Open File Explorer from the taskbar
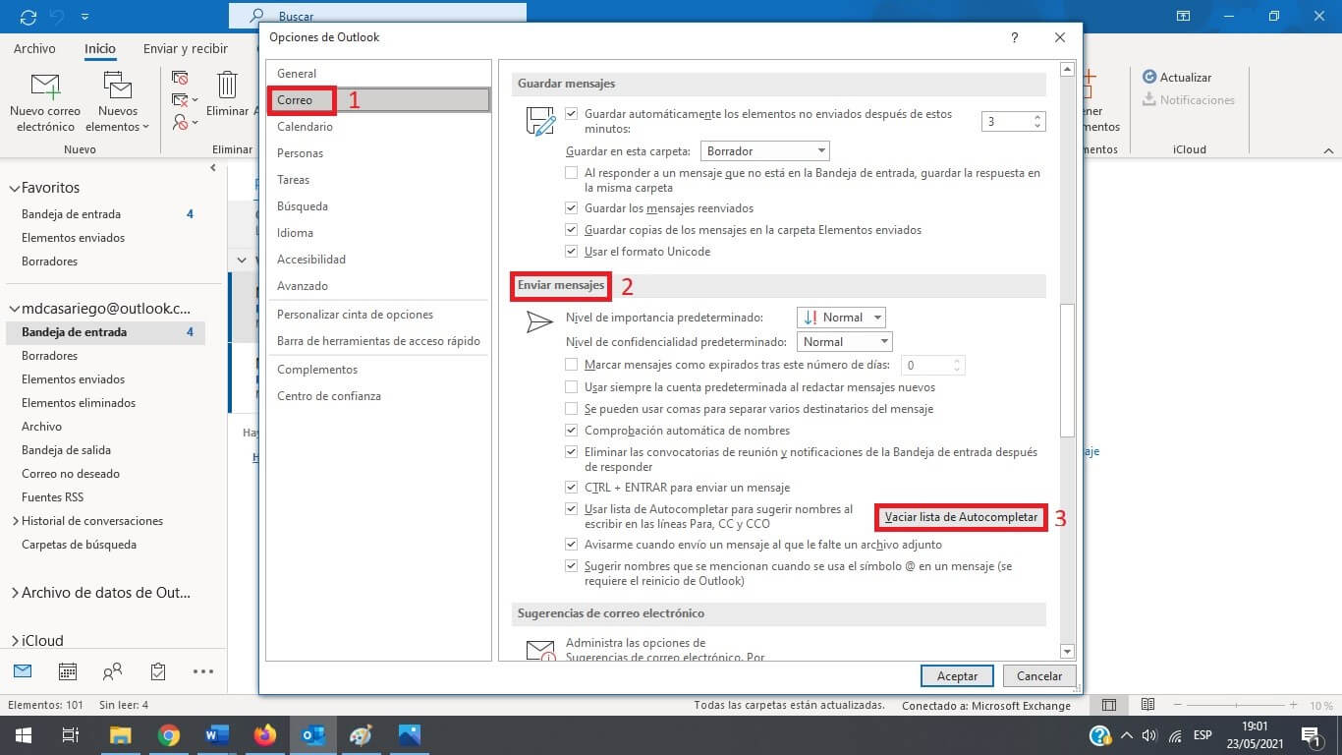 coord(121,735)
